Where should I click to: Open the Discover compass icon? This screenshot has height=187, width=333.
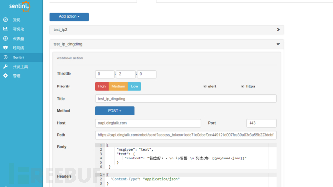pos(5,20)
